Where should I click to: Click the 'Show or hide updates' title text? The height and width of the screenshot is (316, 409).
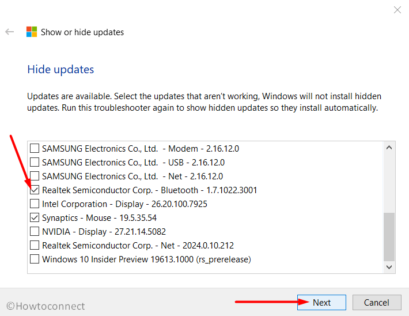(x=82, y=32)
